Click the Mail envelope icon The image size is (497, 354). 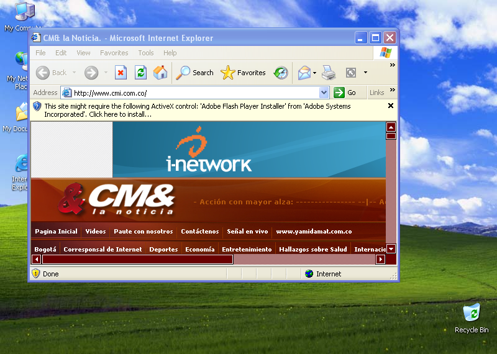[304, 73]
